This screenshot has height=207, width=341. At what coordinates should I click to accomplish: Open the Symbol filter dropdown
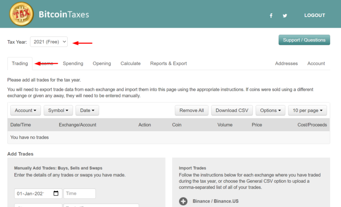[58, 111]
